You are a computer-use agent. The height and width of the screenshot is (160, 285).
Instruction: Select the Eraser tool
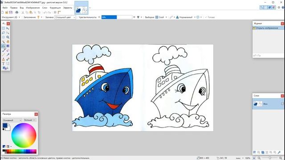point(8,50)
